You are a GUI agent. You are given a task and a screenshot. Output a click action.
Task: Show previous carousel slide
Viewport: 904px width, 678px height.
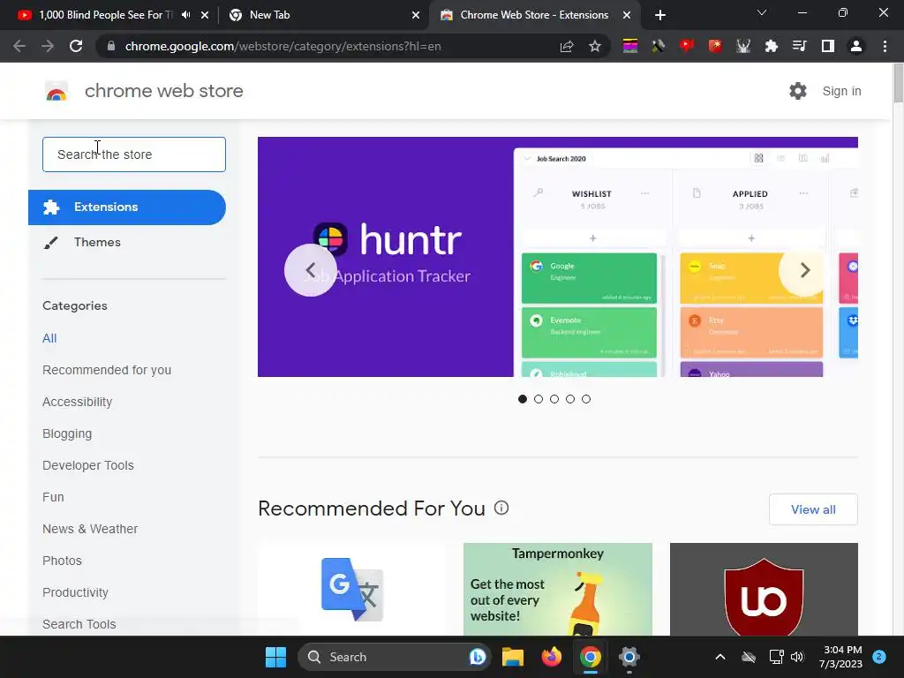[310, 270]
